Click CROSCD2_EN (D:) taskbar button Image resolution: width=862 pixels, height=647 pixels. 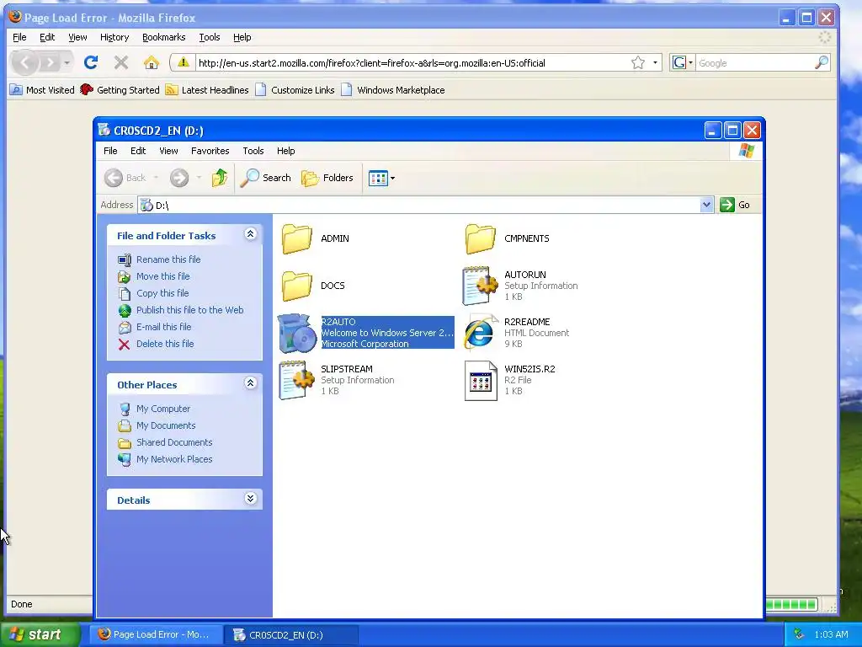291,634
